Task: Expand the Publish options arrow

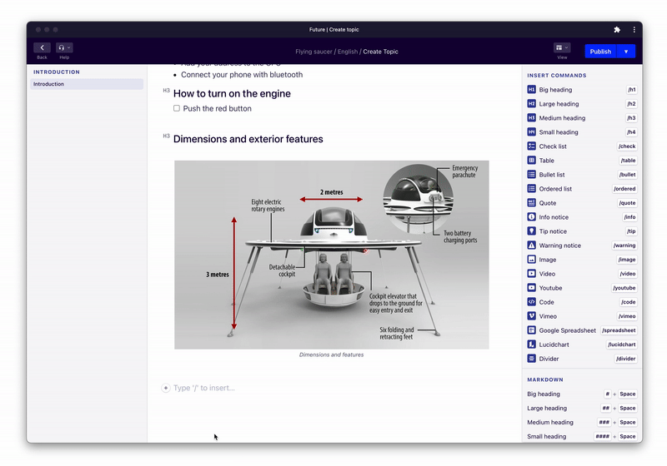Action: coord(626,52)
